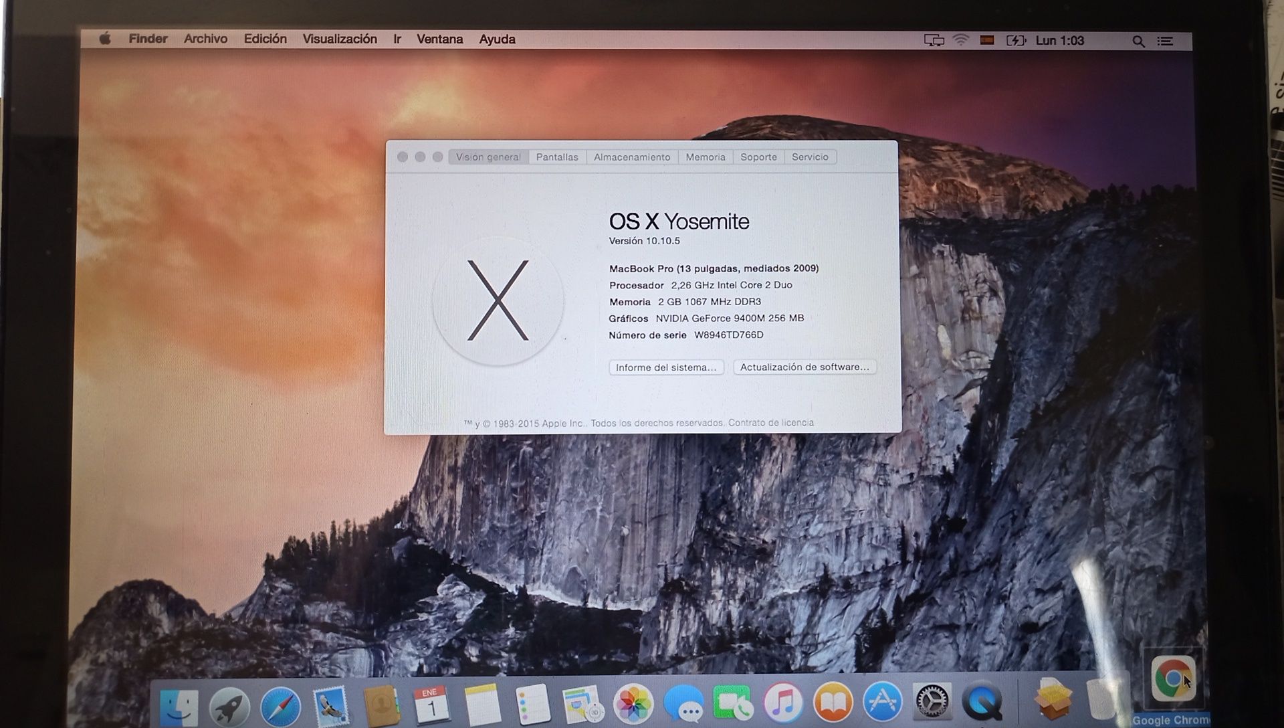Open the Archivo menu

coord(205,39)
